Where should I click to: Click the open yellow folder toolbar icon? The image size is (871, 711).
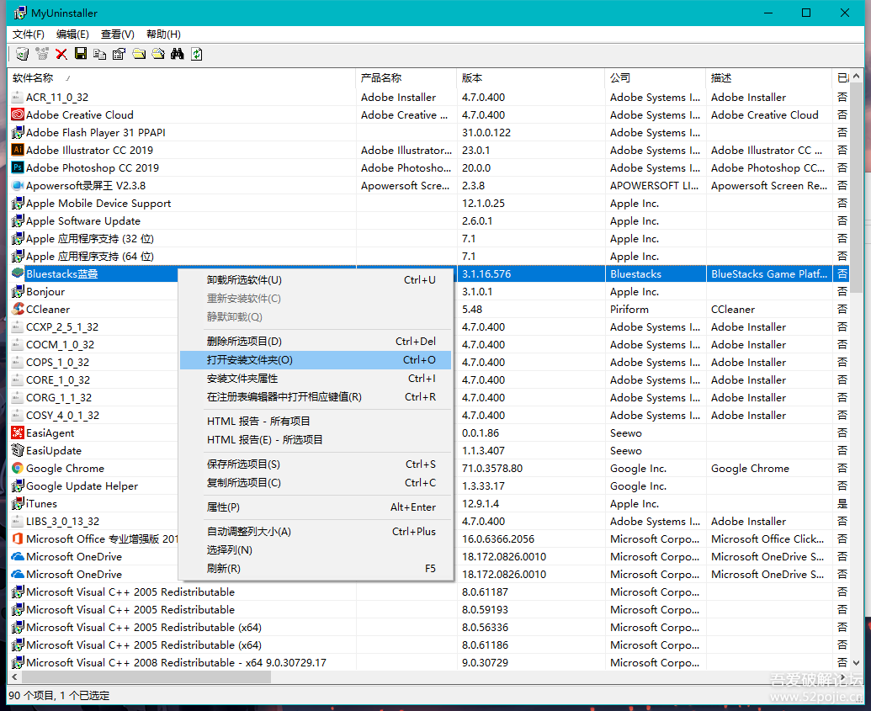coord(158,54)
